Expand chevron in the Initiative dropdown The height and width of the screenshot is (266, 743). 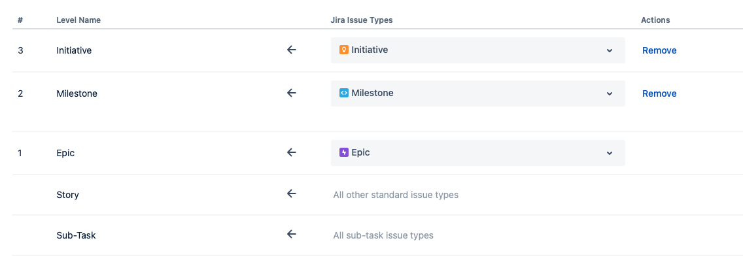610,50
